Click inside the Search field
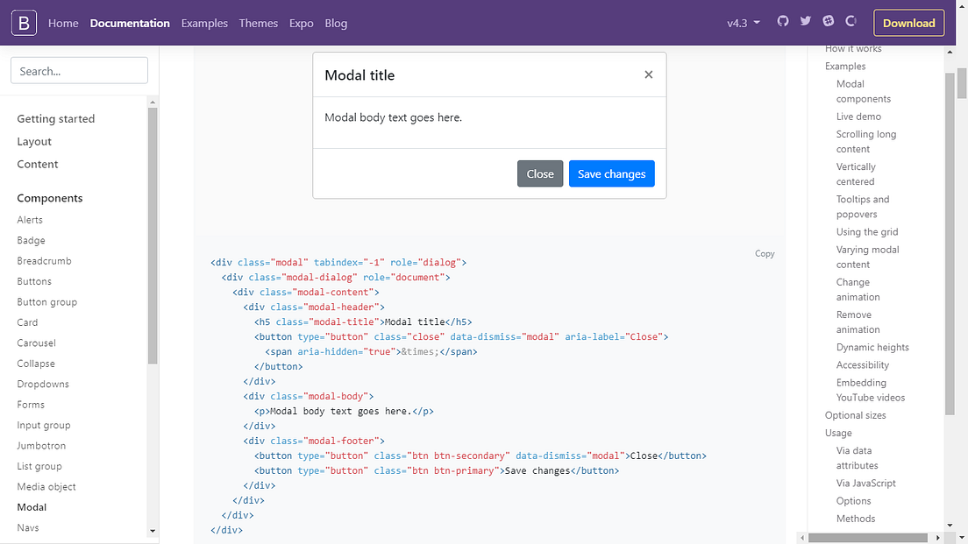This screenshot has width=968, height=544. click(79, 70)
